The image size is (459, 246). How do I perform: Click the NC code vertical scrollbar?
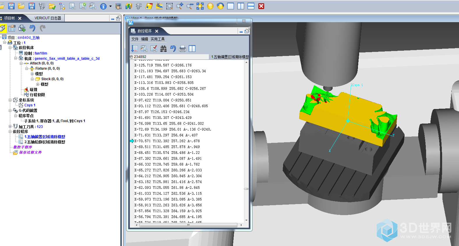[246, 141]
